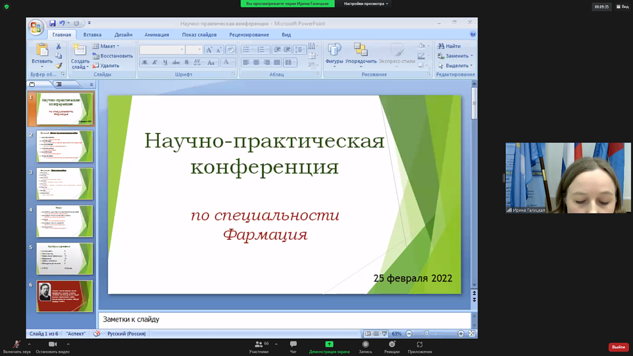
Task: Select the Slide Sorter view icon
Action: click(376, 332)
